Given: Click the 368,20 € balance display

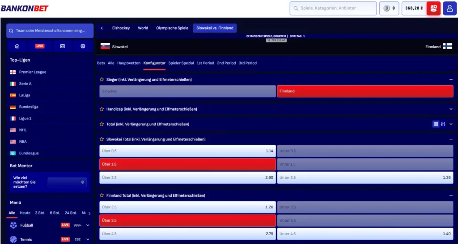Looking at the screenshot, I should point(414,8).
